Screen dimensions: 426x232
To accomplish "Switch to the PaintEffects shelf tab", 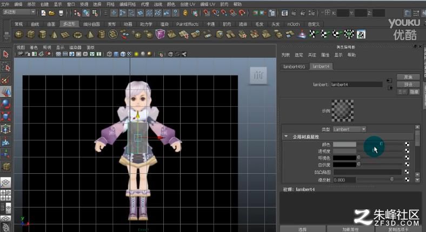I will click(187, 24).
